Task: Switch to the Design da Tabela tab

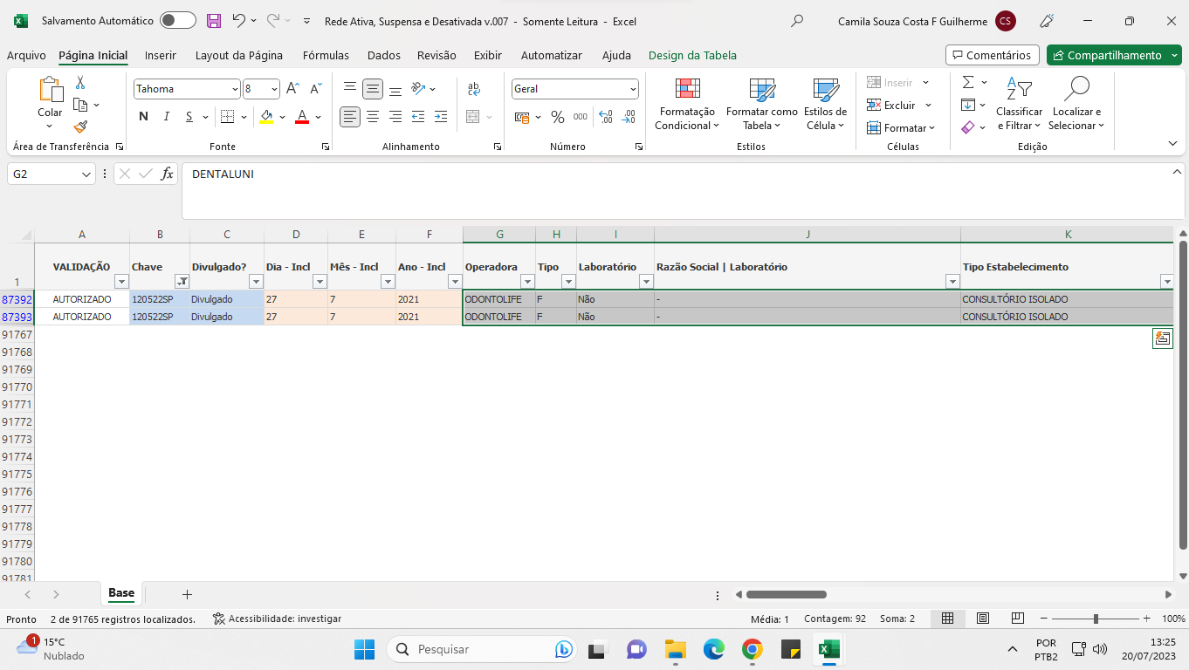Action: coord(691,55)
